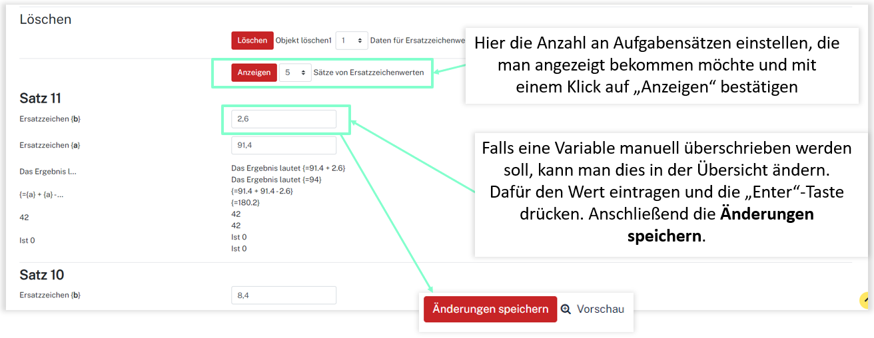Click the Satz 10 field containing 8,4
The width and height of the screenshot is (874, 338).
(283, 295)
